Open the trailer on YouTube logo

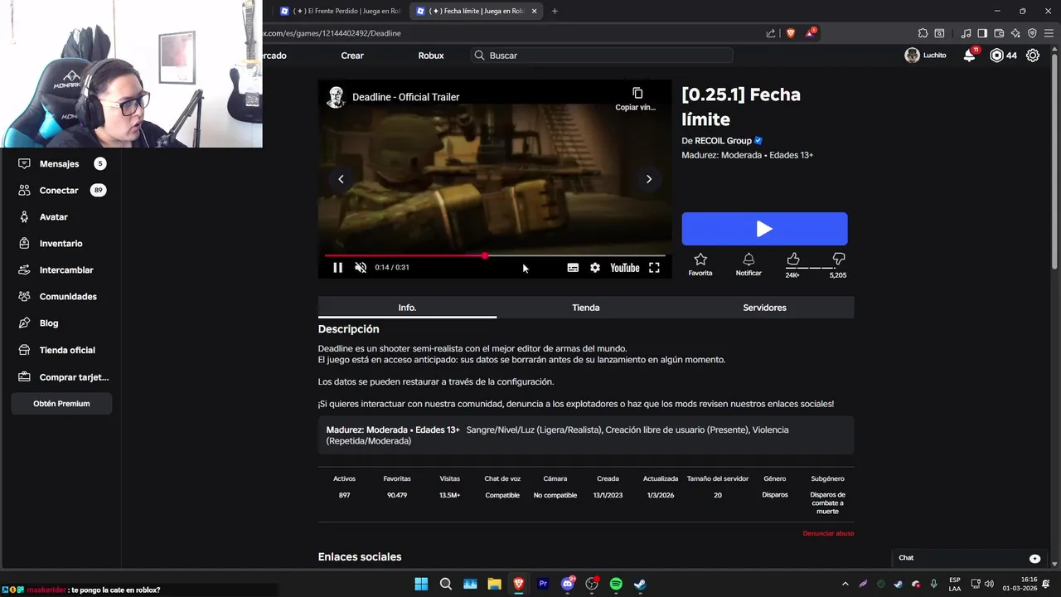625,268
